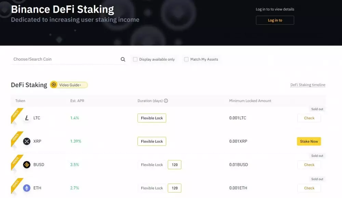Viewport: 342px width, 198px height.
Task: Enable the Match My Assets checkbox
Action: (x=186, y=59)
